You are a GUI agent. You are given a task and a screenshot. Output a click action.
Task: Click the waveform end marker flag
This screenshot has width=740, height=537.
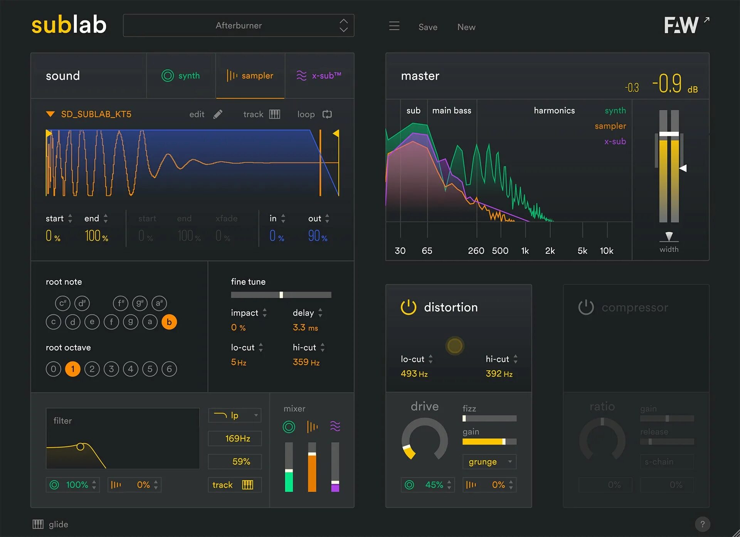[336, 133]
